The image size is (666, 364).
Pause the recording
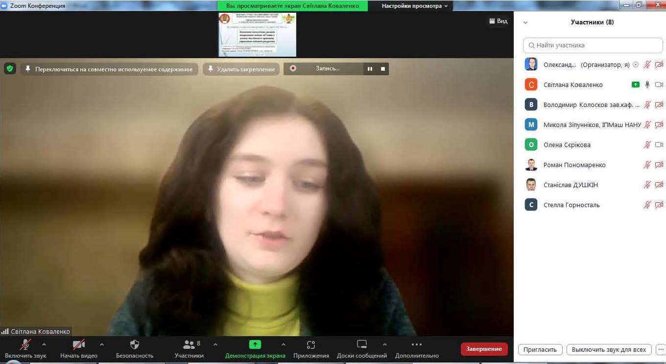pos(370,69)
